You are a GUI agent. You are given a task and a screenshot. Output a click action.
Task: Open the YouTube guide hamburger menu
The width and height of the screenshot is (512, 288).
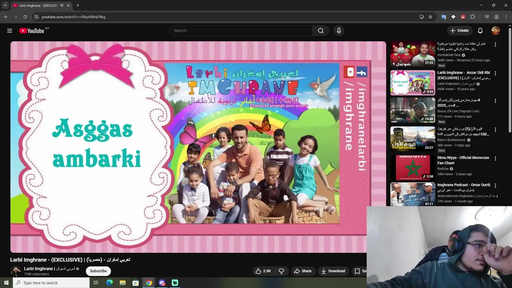tap(10, 31)
